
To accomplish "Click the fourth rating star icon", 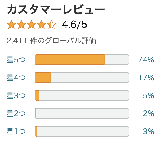I will click(x=41, y=25).
